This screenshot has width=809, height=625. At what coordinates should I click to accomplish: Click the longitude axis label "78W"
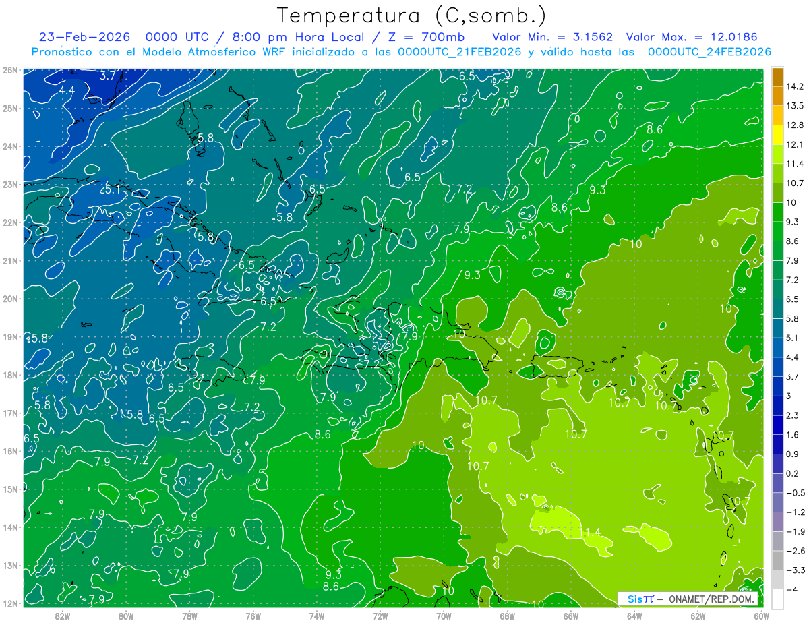pyautogui.click(x=189, y=615)
